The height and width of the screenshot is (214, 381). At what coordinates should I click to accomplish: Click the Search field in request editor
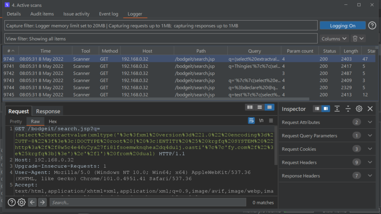coord(148,202)
